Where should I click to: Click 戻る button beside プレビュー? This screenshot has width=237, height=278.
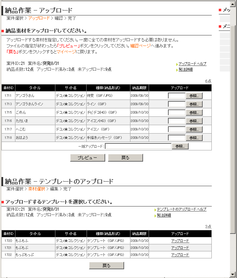coord(125,158)
